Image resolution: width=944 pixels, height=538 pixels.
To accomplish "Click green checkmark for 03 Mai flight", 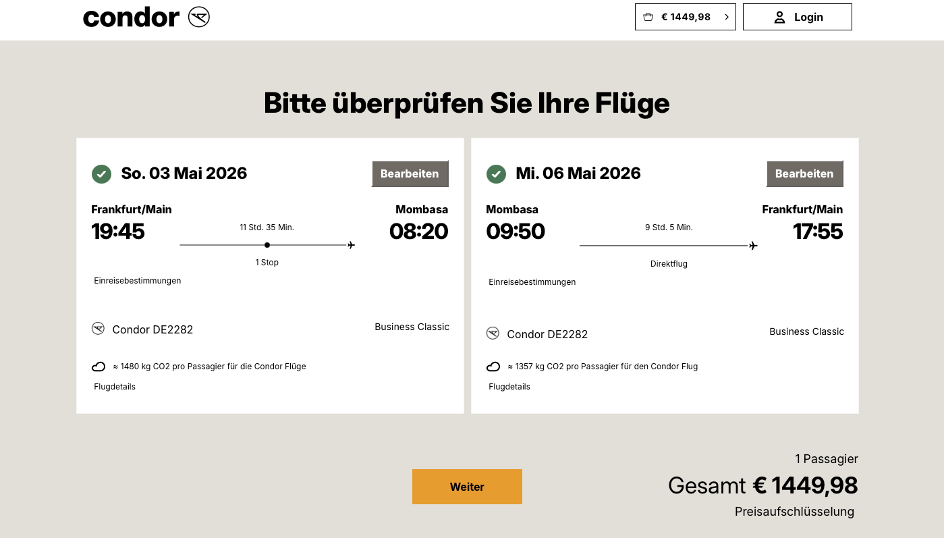I will tap(101, 174).
